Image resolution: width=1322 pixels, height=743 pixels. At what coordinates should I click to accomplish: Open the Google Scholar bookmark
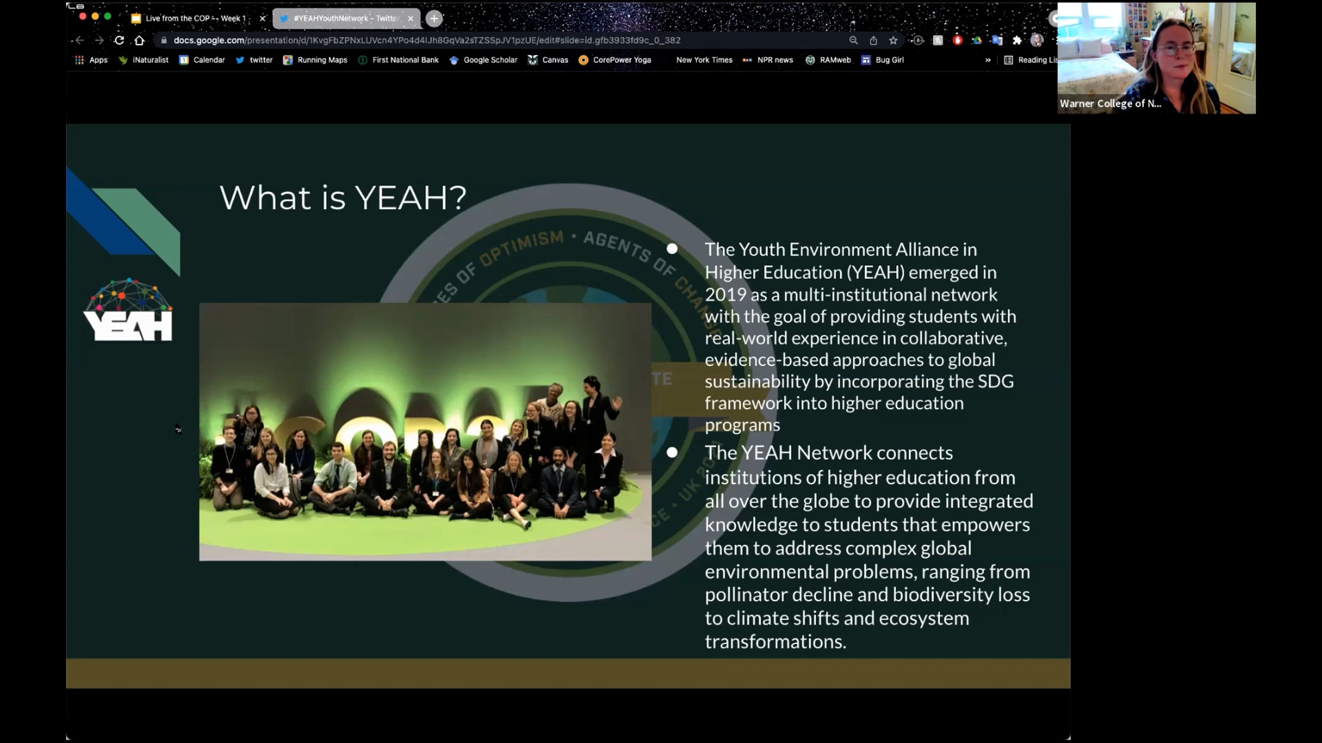coord(483,60)
